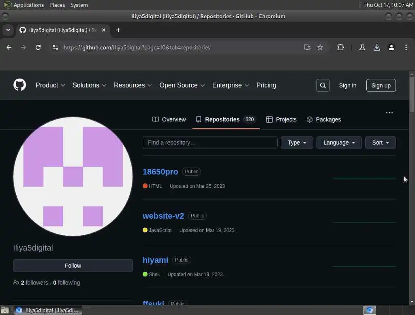Screen dimensions: 415x315
Task: Open the Pricing page
Action: coord(266,85)
